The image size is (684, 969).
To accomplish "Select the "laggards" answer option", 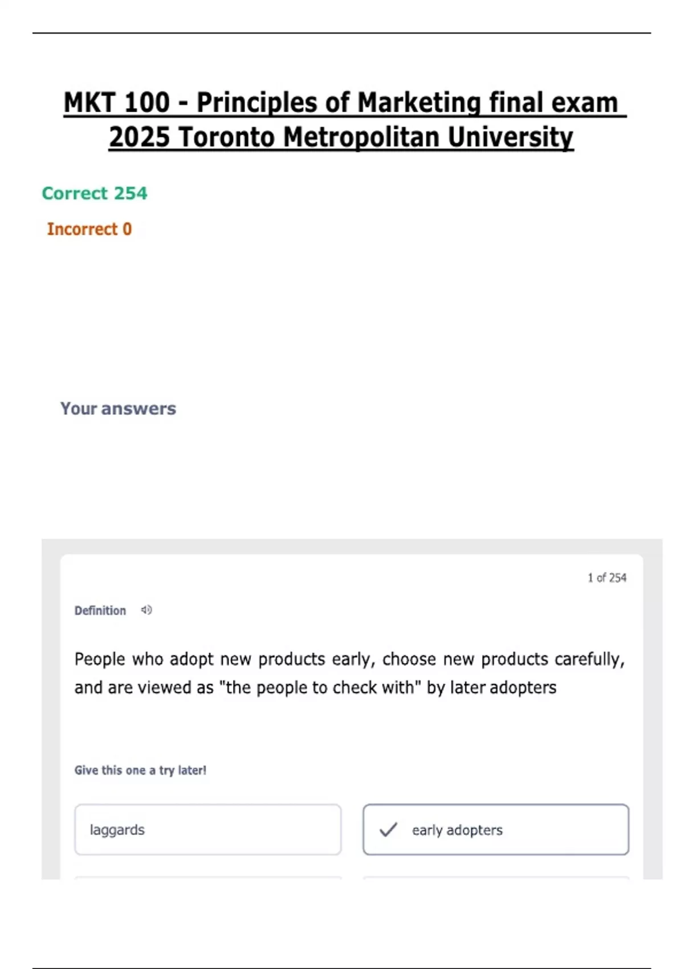I will pyautogui.click(x=207, y=829).
